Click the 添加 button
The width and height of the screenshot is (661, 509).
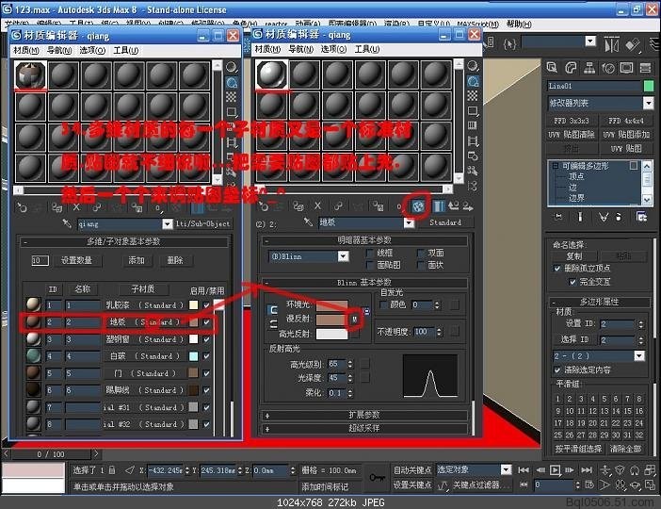pos(137,260)
